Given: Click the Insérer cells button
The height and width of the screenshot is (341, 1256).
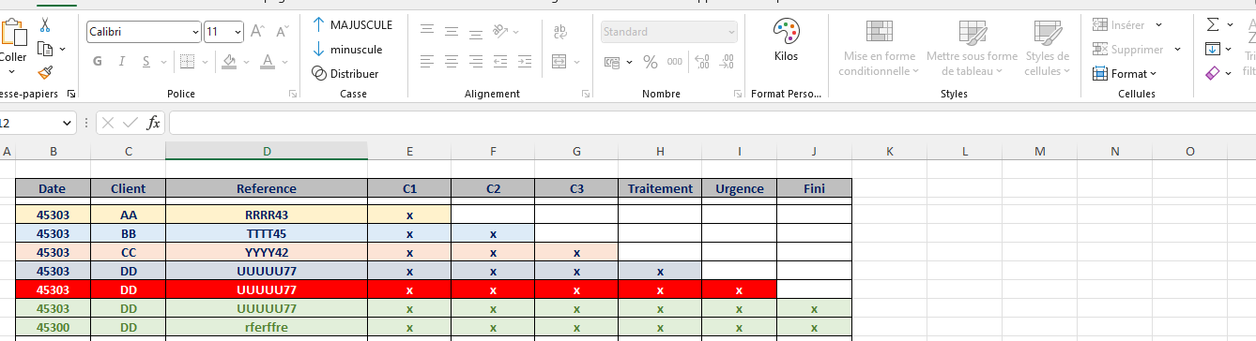Looking at the screenshot, I should coord(1128,24).
